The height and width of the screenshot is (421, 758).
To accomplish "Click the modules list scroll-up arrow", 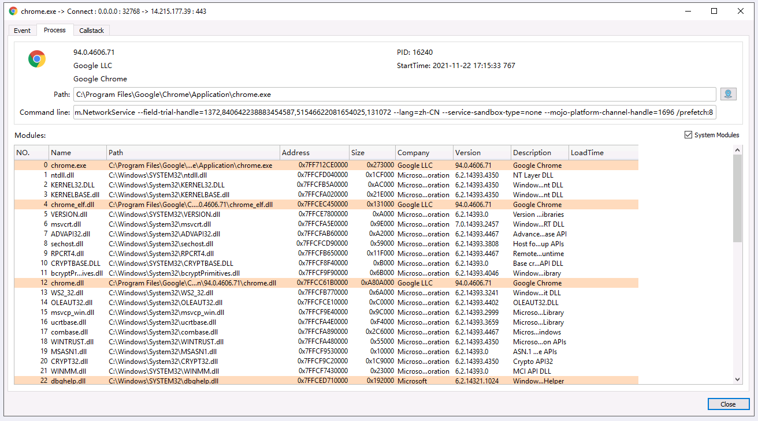I will point(737,151).
